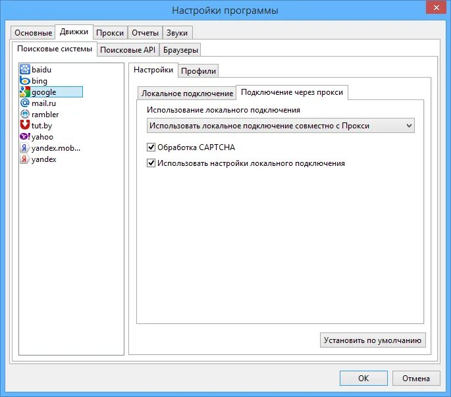The height and width of the screenshot is (397, 451).
Task: Click the mail.ru @ icon
Action: (x=25, y=103)
